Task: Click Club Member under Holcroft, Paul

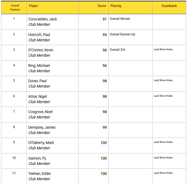Action: point(39,40)
